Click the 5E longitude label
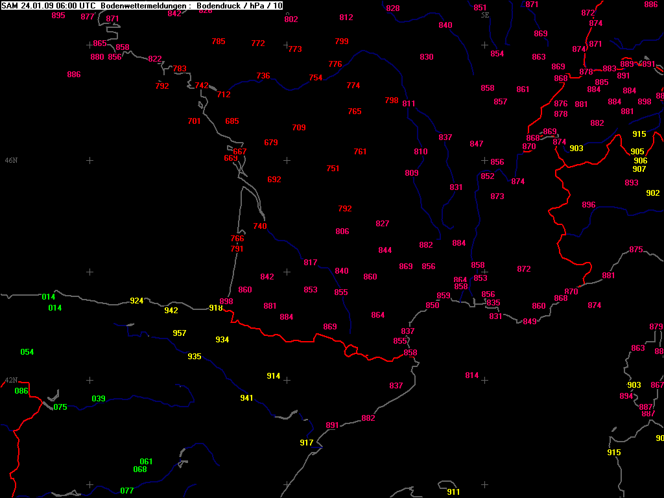This screenshot has height=498, width=664. click(x=485, y=14)
